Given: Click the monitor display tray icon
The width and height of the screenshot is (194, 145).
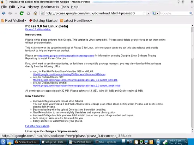Looking at the screenshot, I should point(146,142).
